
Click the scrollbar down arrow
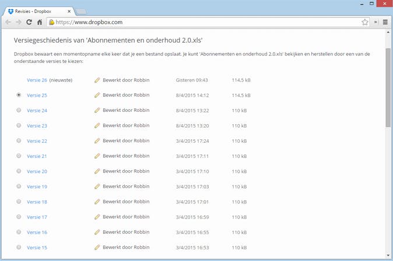[388, 256]
